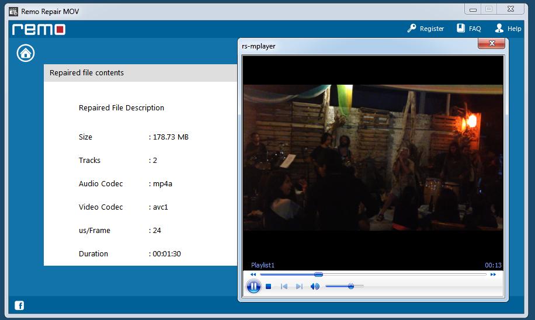Select the 178.73 MB size value
The width and height of the screenshot is (535, 320).
(171, 137)
